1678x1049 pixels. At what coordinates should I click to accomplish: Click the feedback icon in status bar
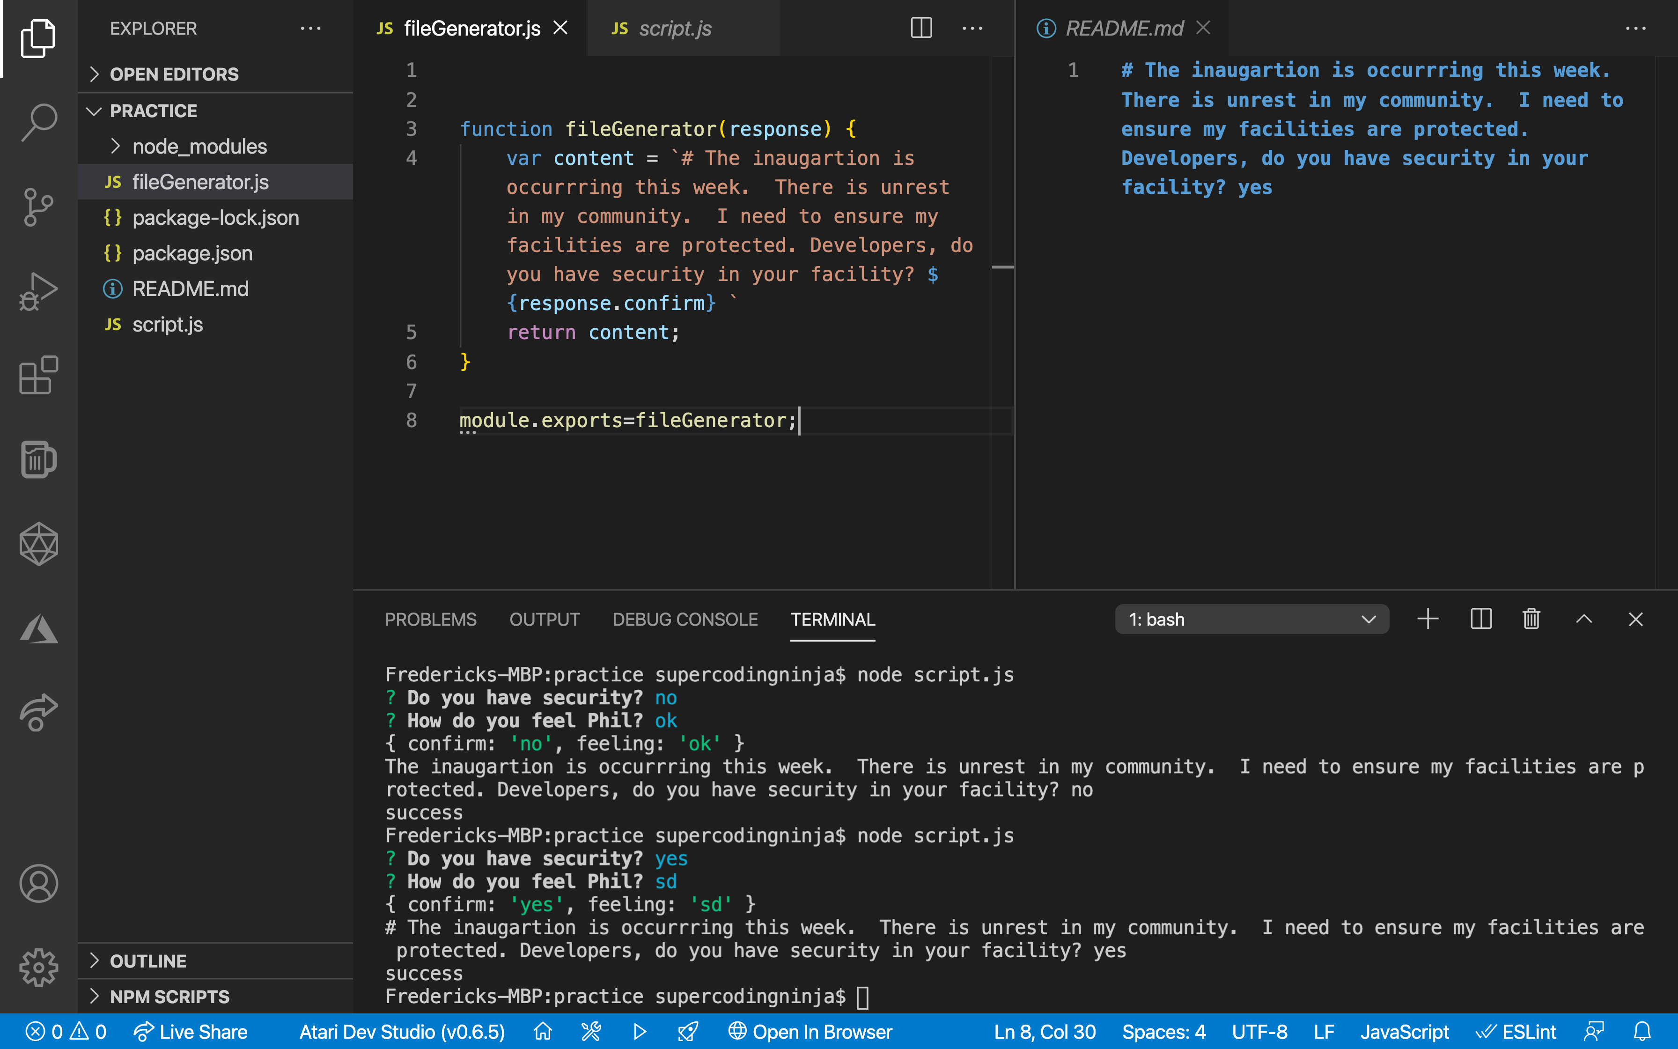pos(1593,1032)
